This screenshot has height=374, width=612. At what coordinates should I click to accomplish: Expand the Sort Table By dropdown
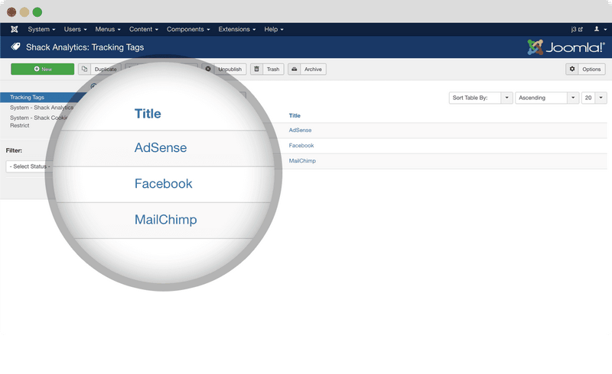coord(480,98)
